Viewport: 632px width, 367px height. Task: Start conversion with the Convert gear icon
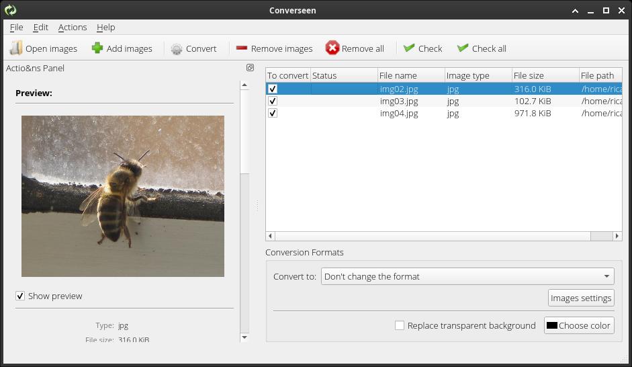[177, 48]
